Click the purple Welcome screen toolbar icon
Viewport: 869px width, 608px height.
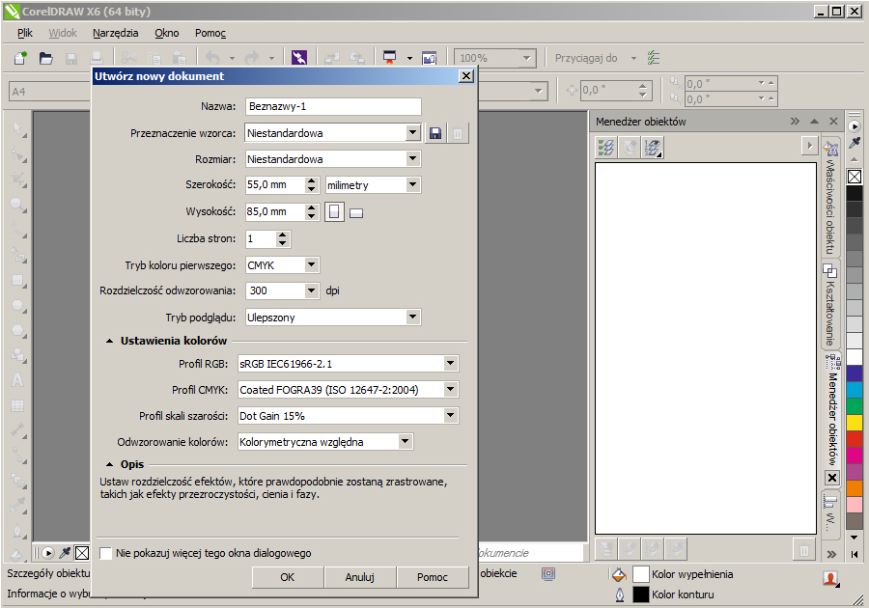[298, 58]
